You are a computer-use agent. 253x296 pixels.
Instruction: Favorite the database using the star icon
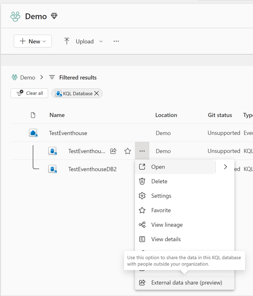pyautogui.click(x=128, y=151)
